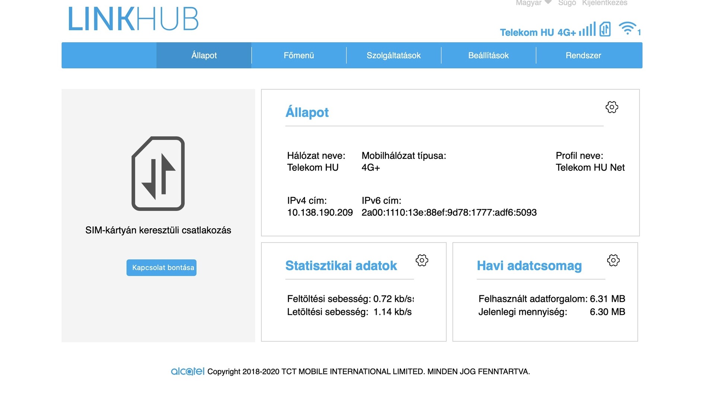The width and height of the screenshot is (713, 407).
Task: Click the Kapcsolat bontása button
Action: click(162, 268)
